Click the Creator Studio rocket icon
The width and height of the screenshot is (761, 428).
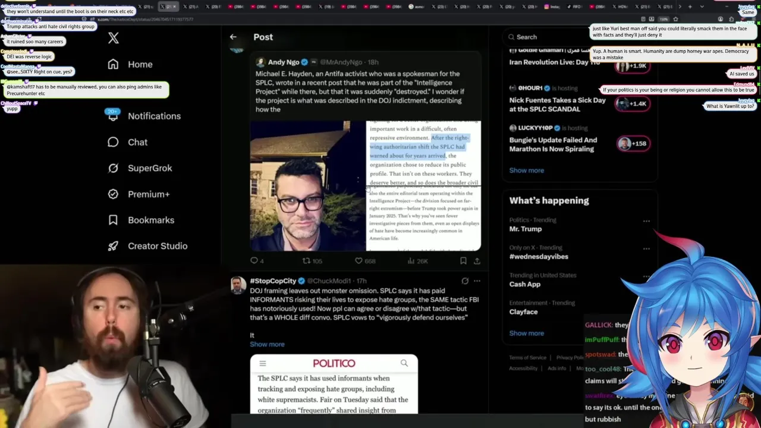(113, 246)
